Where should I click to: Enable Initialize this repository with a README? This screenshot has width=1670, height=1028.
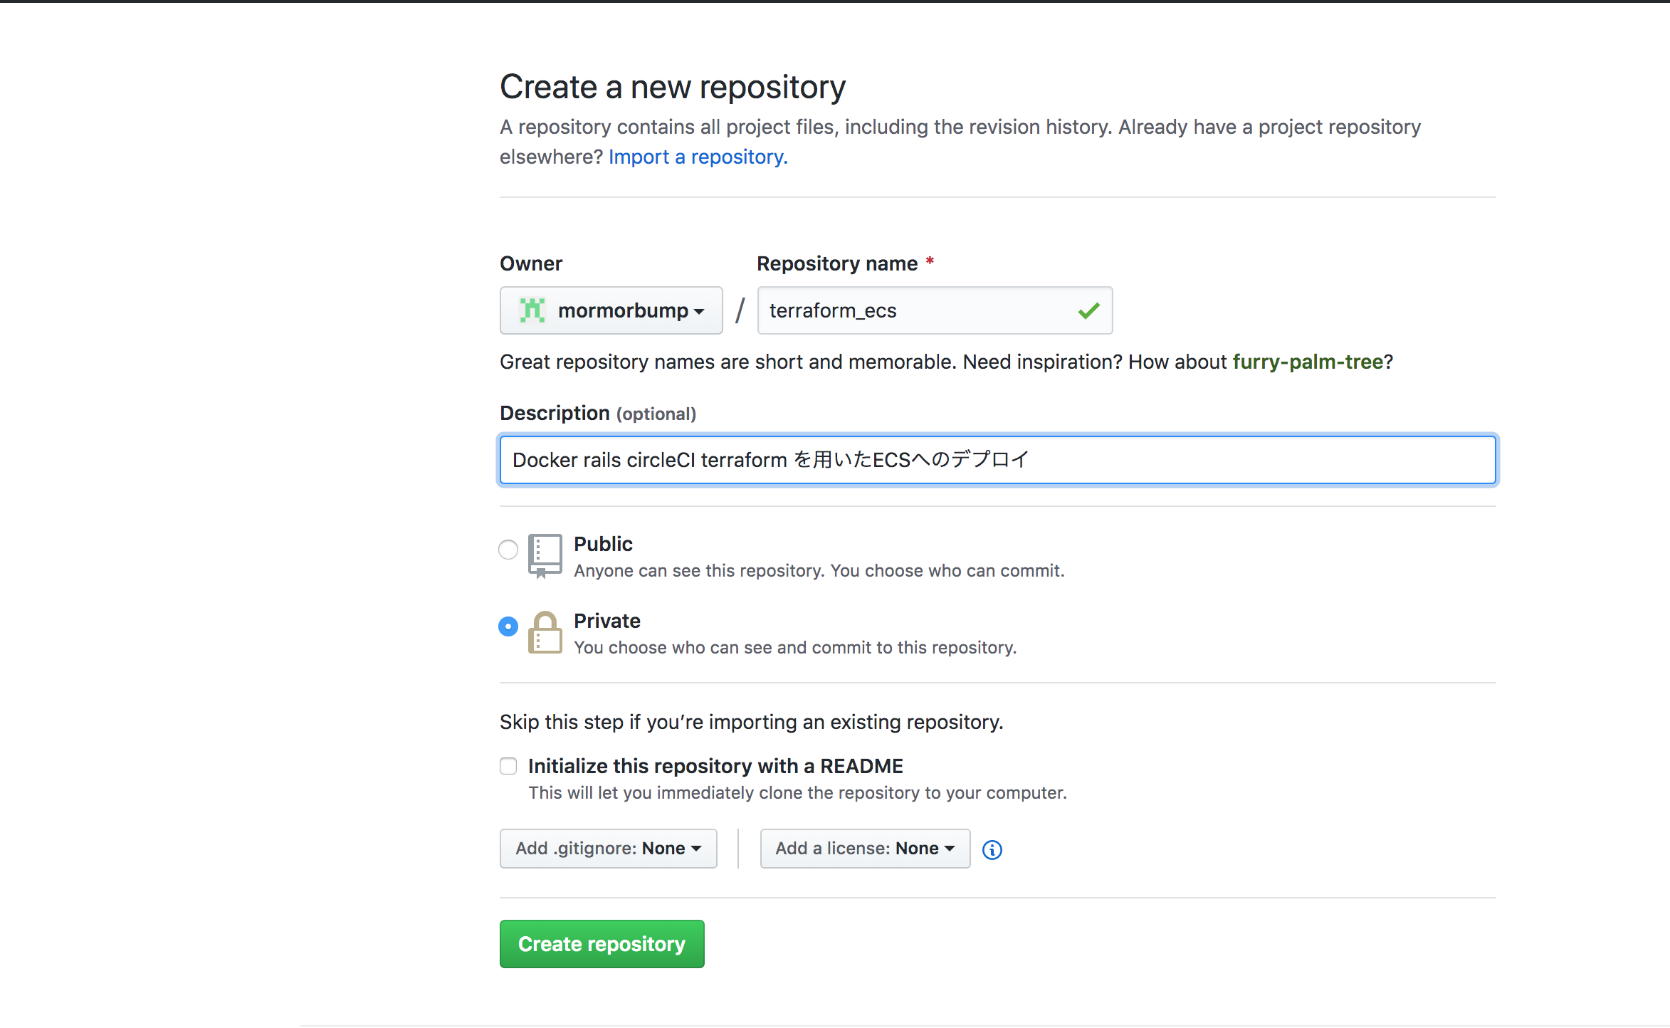tap(508, 766)
